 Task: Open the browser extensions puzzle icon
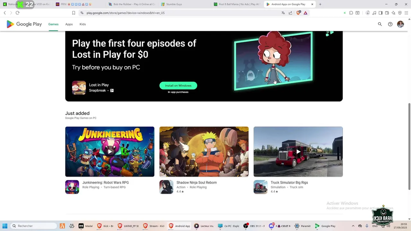[x=351, y=13]
